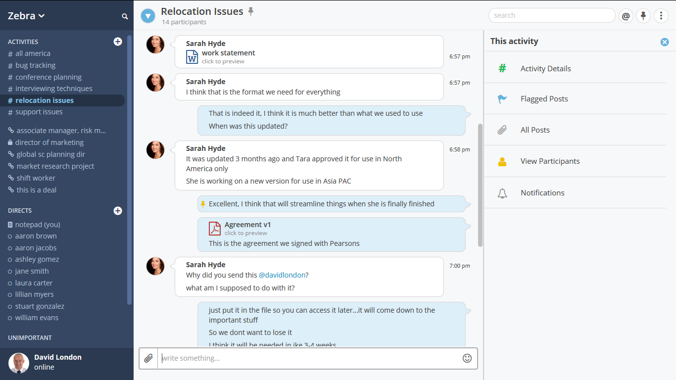
Task: Click the pin icon next to Relocation Issues
Action: pos(251,11)
